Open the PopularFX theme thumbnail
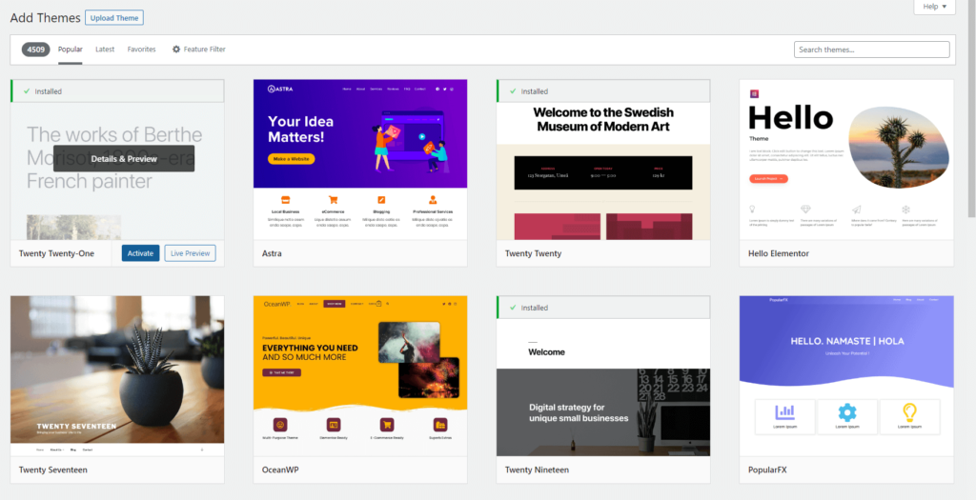Viewport: 976px width, 500px height. [846, 375]
